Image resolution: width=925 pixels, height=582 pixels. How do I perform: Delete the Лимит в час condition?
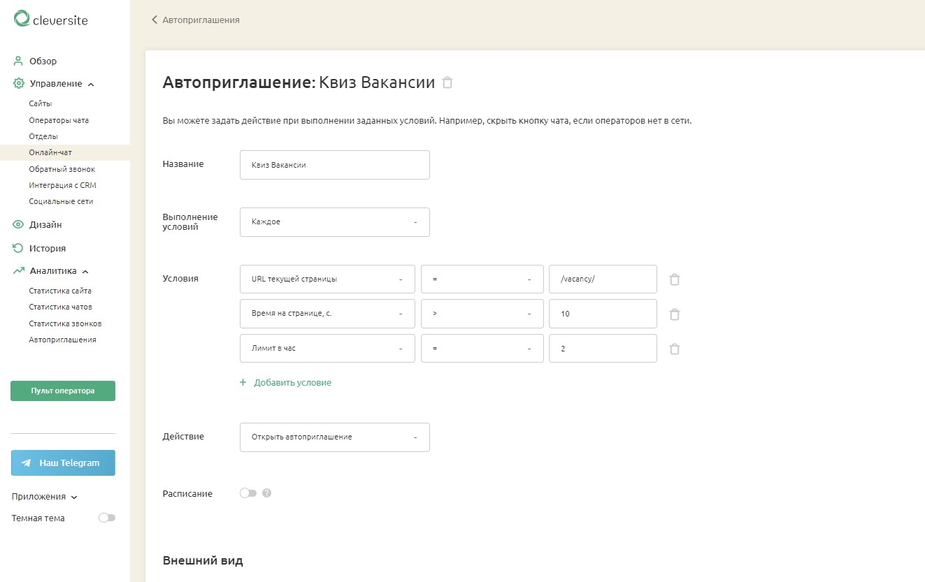(x=675, y=349)
